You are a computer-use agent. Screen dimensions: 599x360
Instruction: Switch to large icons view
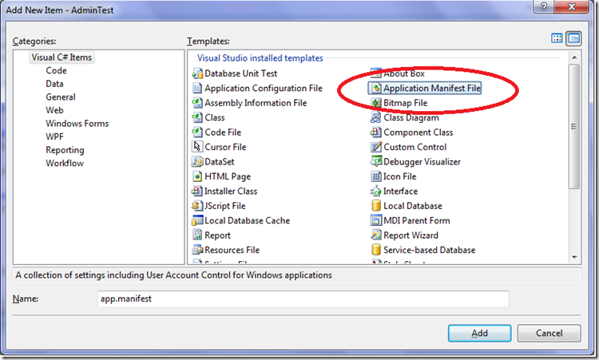(557, 38)
